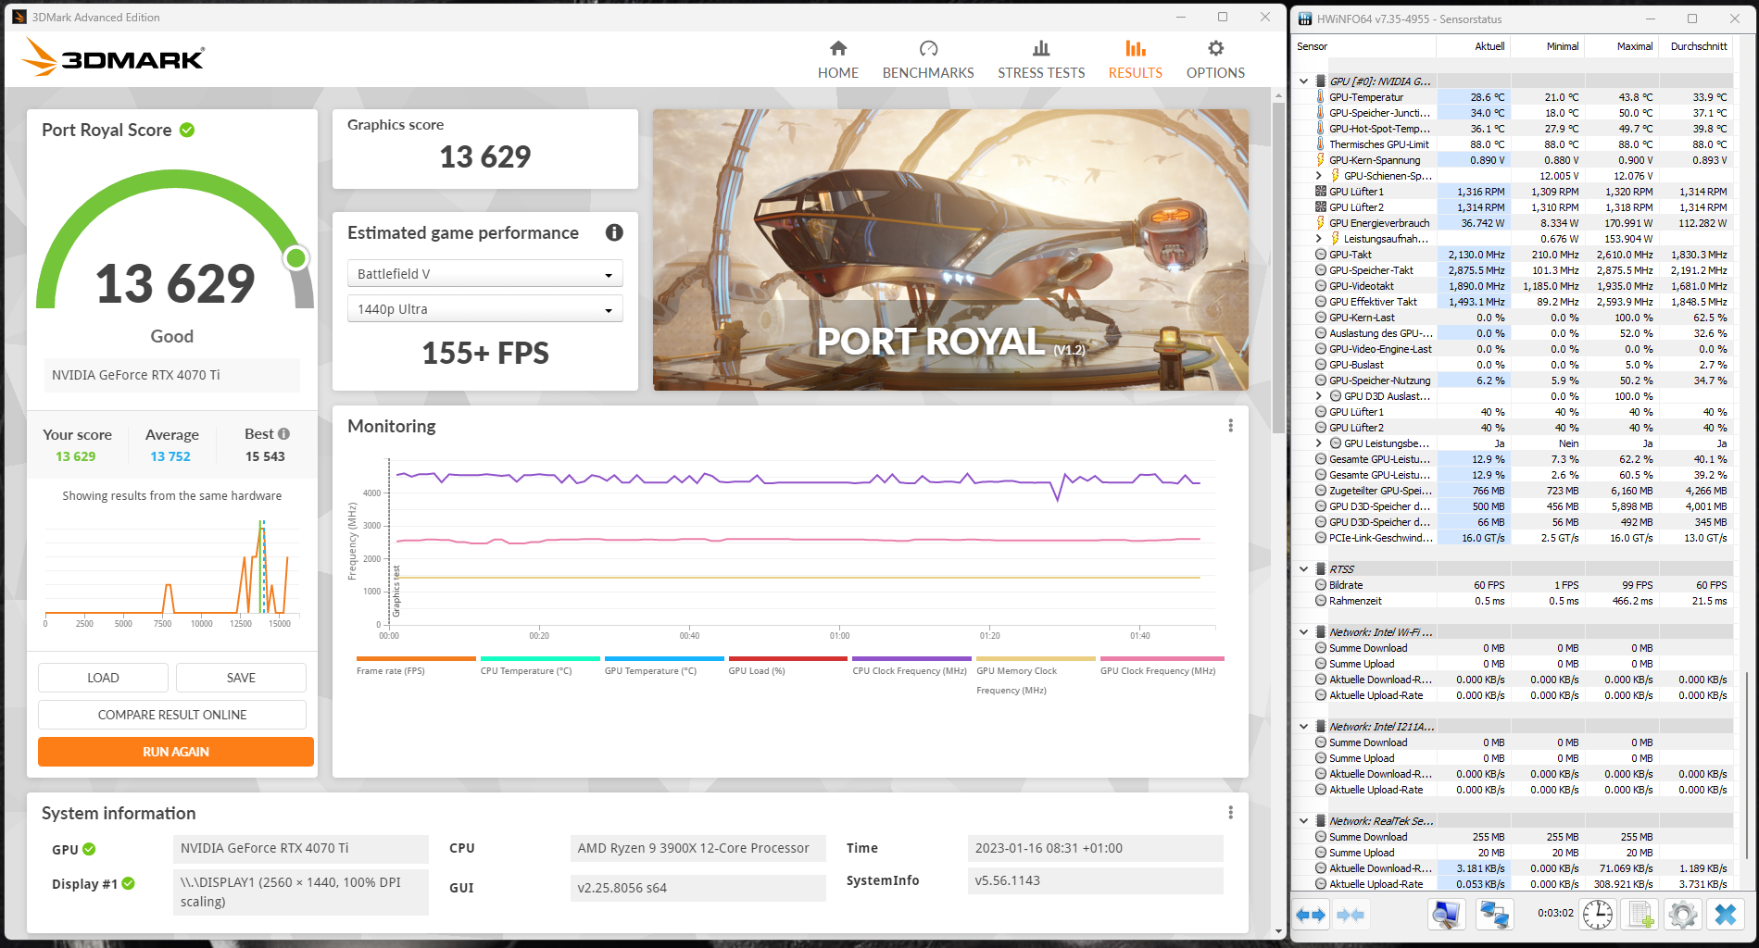This screenshot has width=1759, height=948.
Task: Select the PCIe-Link-Geschwind… sensor row
Action: [1514, 538]
